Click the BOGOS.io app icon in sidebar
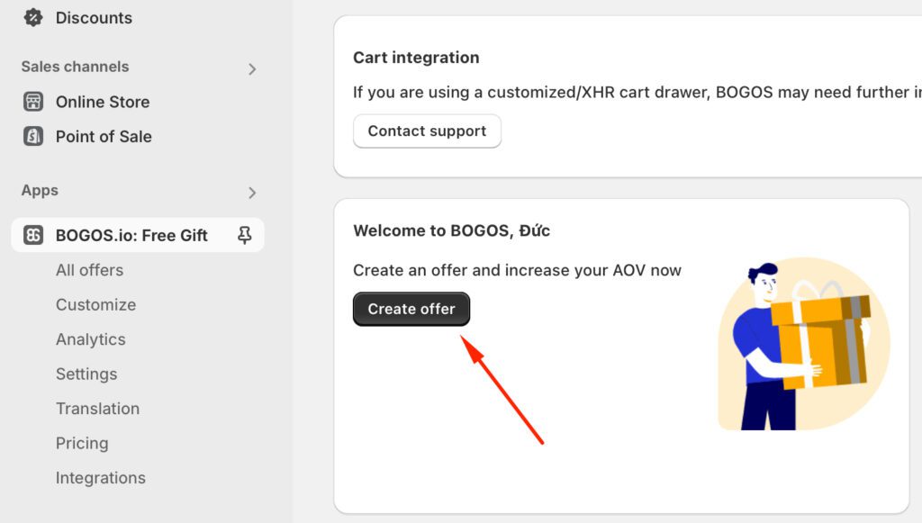Viewport: 922px width, 523px height. coord(33,235)
